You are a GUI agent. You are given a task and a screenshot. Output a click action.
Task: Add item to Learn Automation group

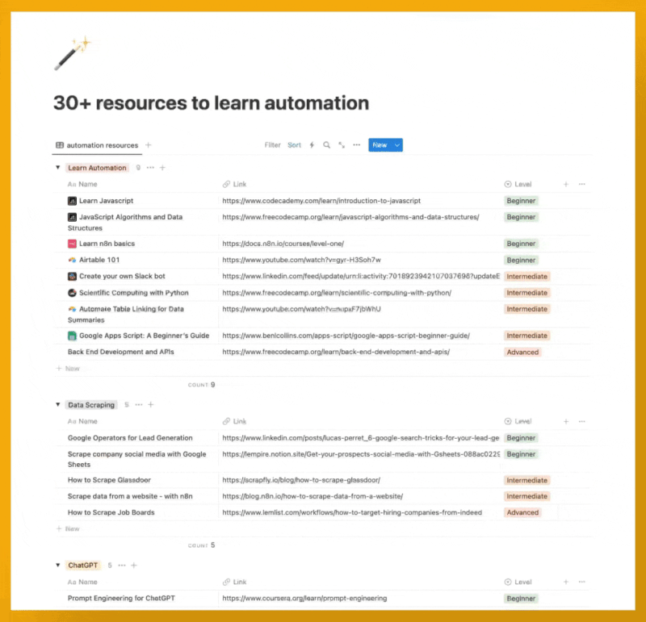[163, 168]
